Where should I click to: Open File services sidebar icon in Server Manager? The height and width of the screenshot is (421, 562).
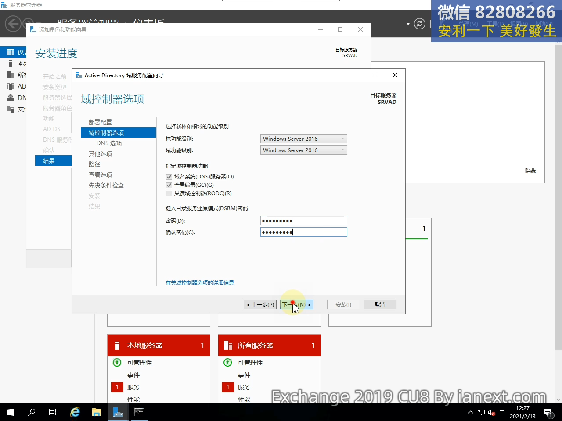11,109
